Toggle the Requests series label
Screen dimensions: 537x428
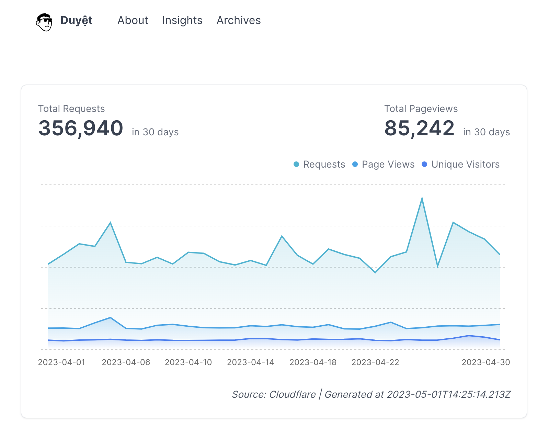pos(324,165)
